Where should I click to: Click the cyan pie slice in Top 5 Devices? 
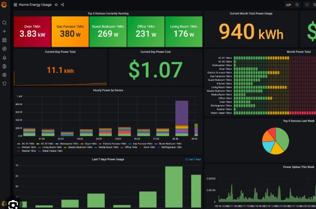[x=269, y=146]
